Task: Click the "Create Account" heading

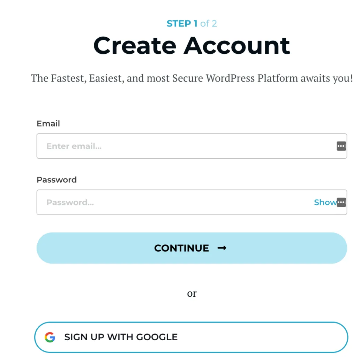Action: click(x=191, y=45)
